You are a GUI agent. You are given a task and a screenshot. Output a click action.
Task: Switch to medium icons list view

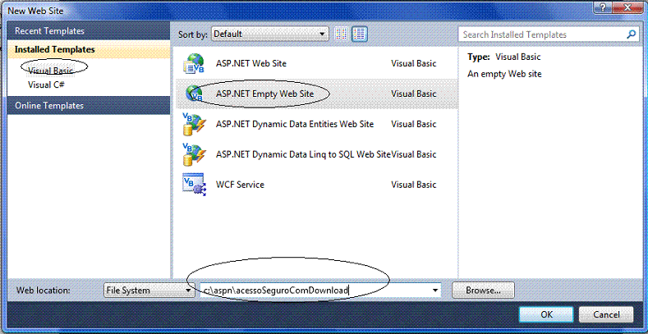tap(360, 34)
